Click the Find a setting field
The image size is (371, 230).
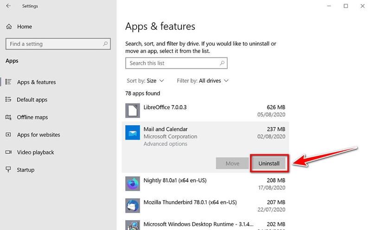[58, 44]
